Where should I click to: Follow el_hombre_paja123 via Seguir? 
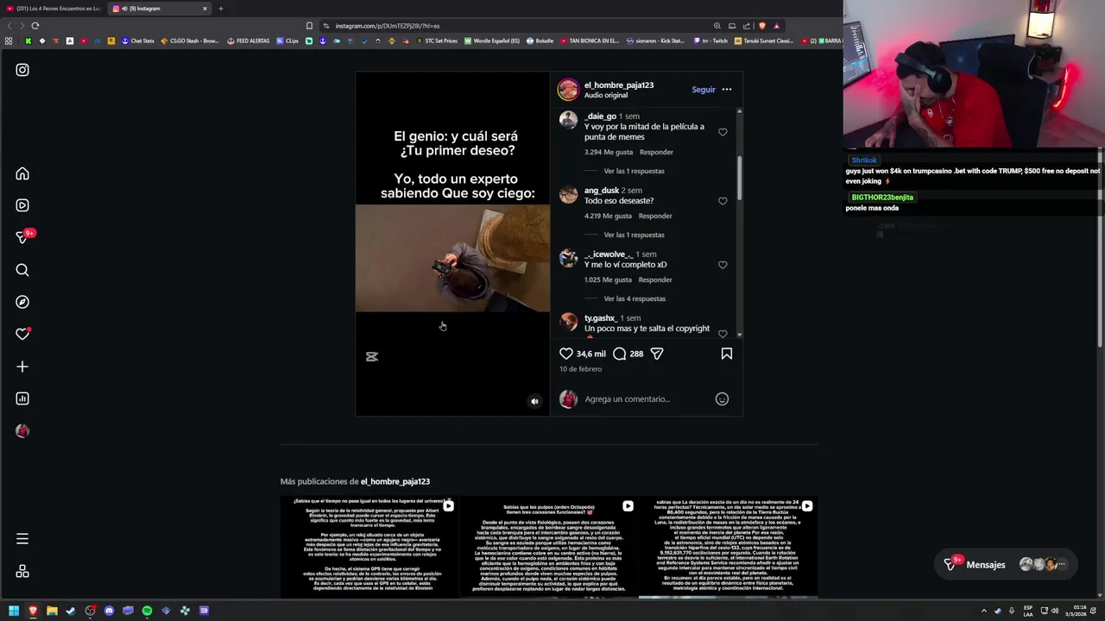click(x=704, y=90)
